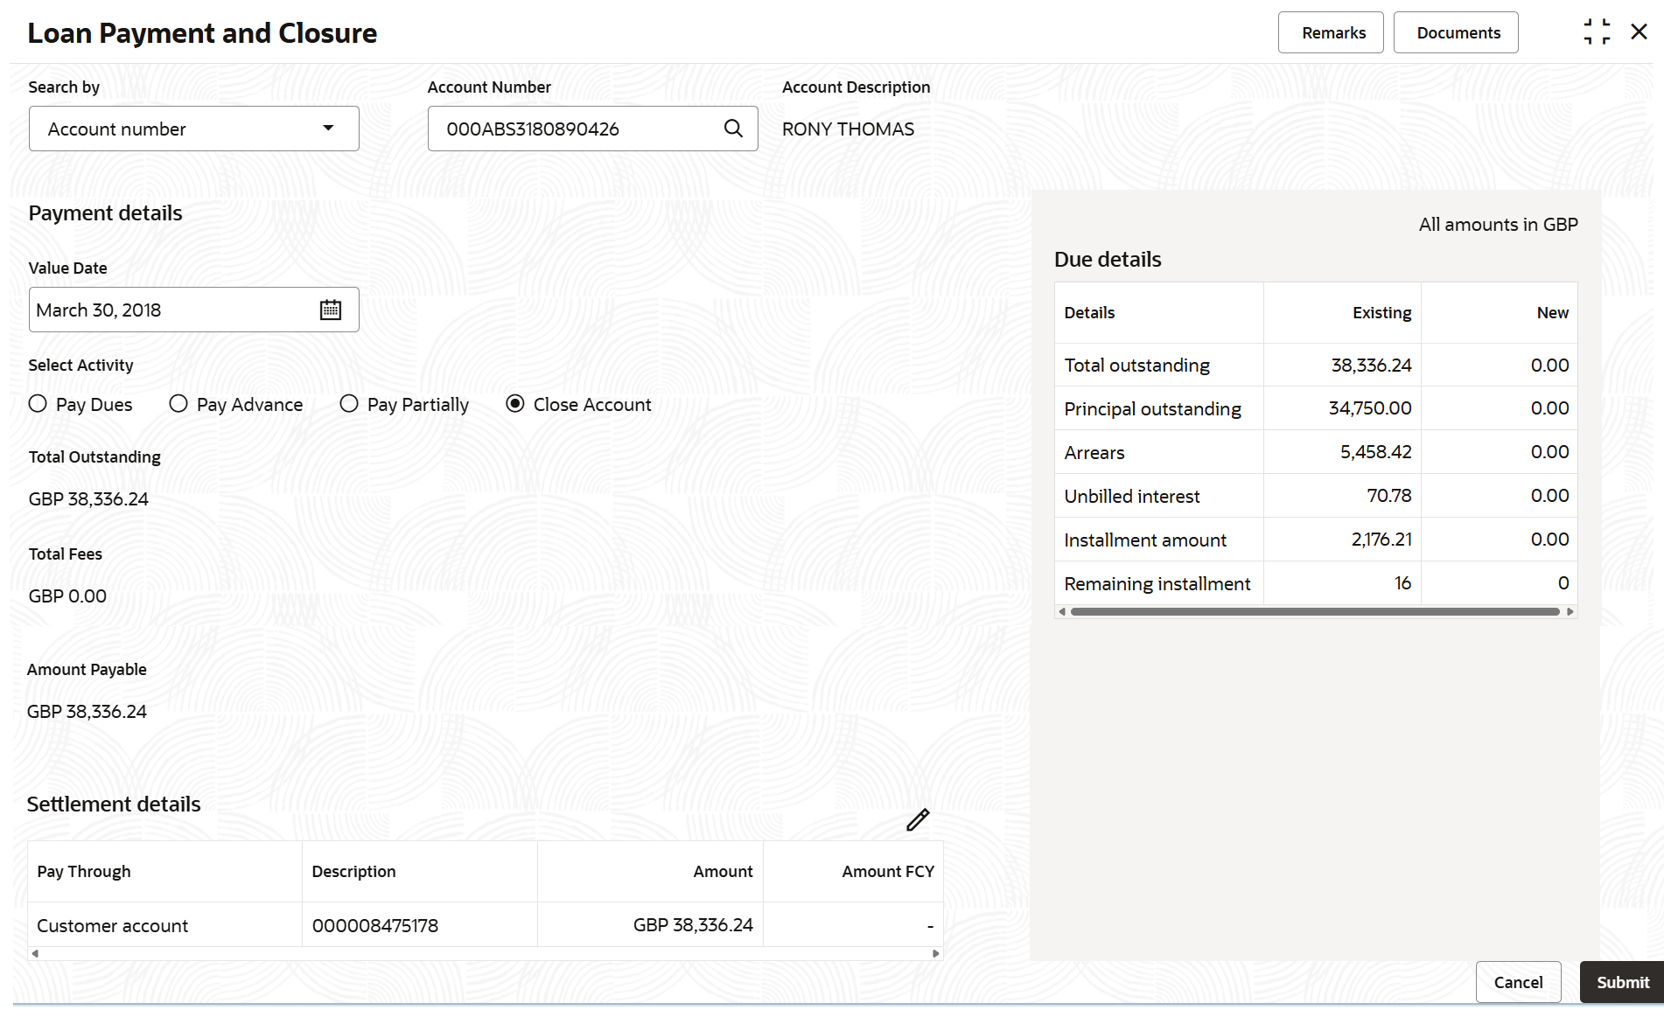Select the Pay Advance activity option
Screen dimensions: 1664x1010
point(178,404)
